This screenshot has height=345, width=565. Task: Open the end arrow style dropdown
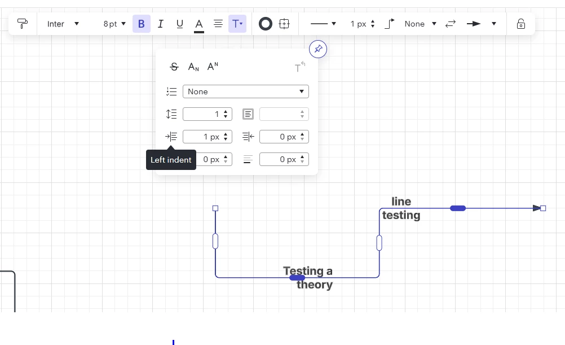click(x=482, y=24)
